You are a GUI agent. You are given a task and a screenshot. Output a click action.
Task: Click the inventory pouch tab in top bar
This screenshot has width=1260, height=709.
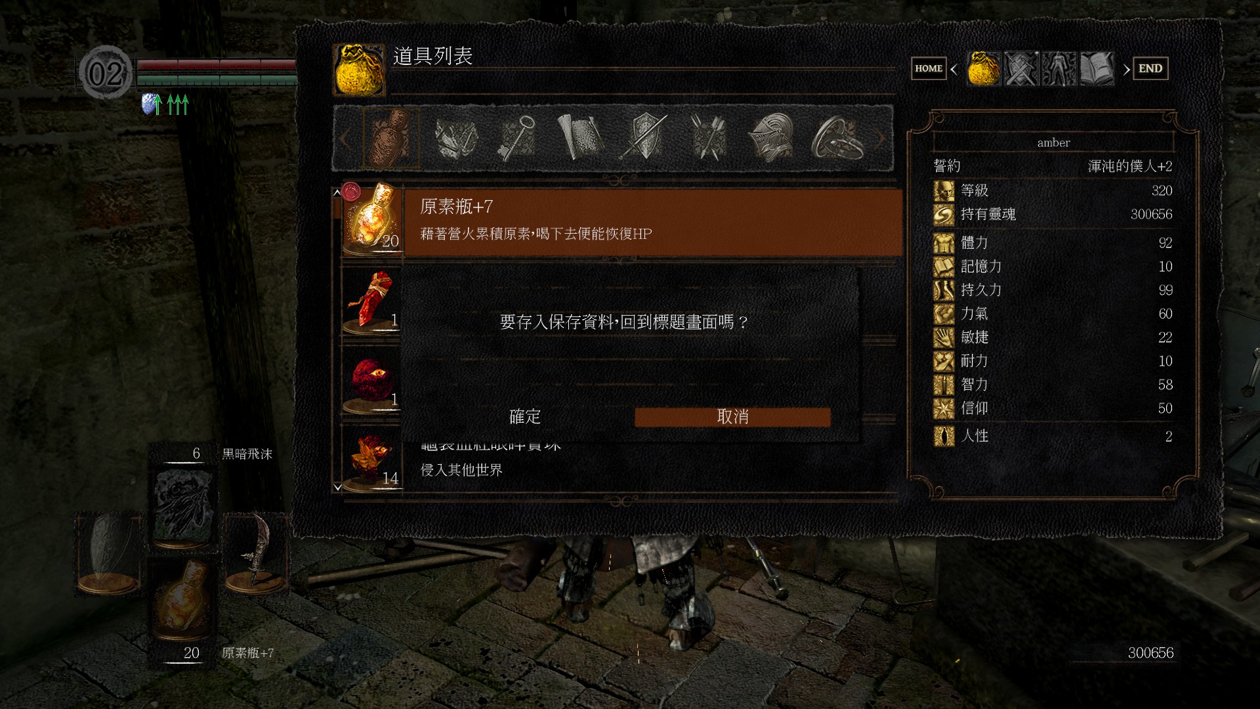[984, 68]
